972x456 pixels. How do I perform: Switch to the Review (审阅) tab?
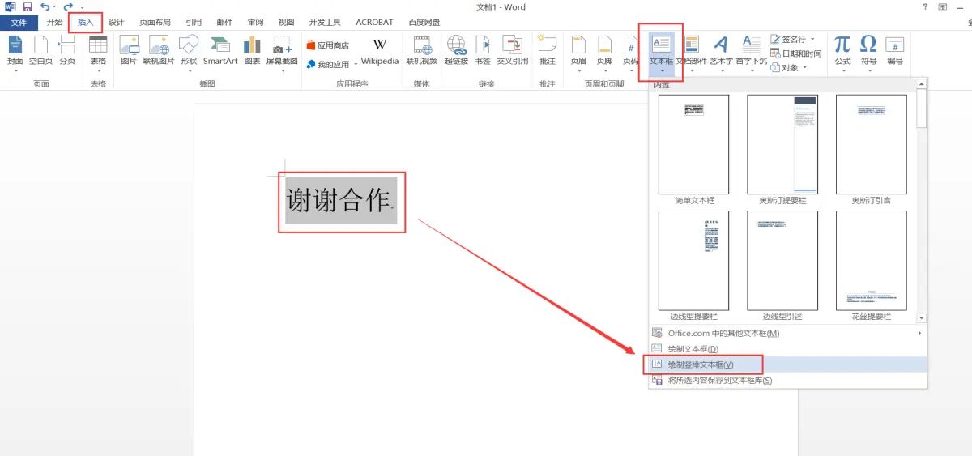point(255,23)
